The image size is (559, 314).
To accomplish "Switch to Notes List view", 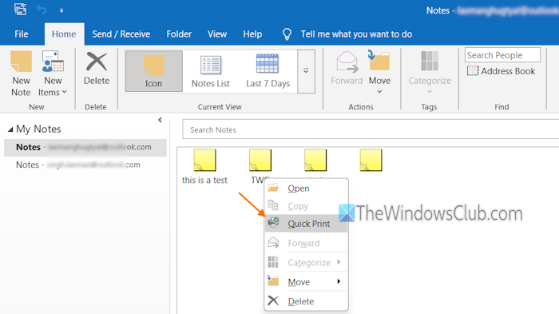I will [x=210, y=71].
